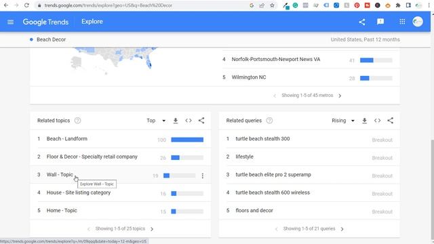Toggle browser side panel icon
434x244 pixels.
pos(408,5)
